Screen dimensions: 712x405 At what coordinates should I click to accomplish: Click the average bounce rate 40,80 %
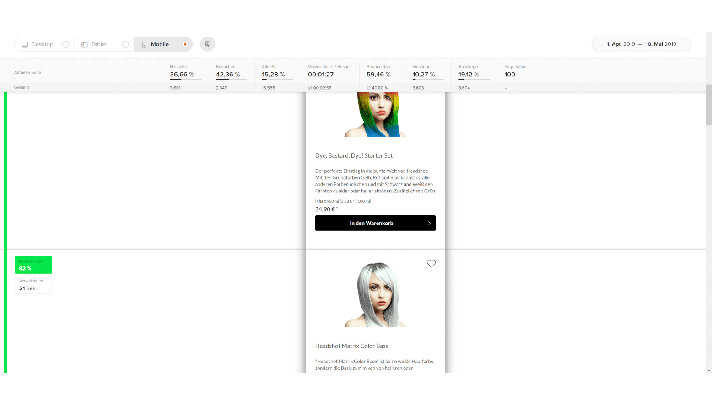(x=377, y=88)
